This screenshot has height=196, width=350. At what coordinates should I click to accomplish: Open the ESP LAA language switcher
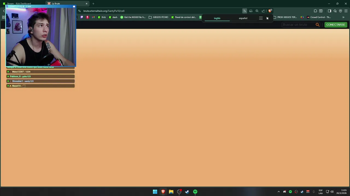coord(320,192)
